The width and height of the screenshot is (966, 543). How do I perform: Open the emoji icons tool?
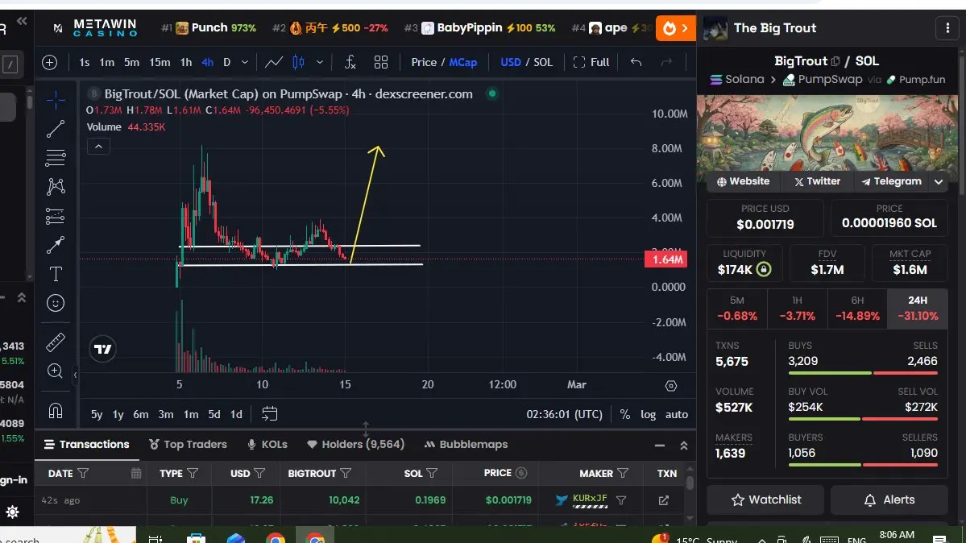56,303
